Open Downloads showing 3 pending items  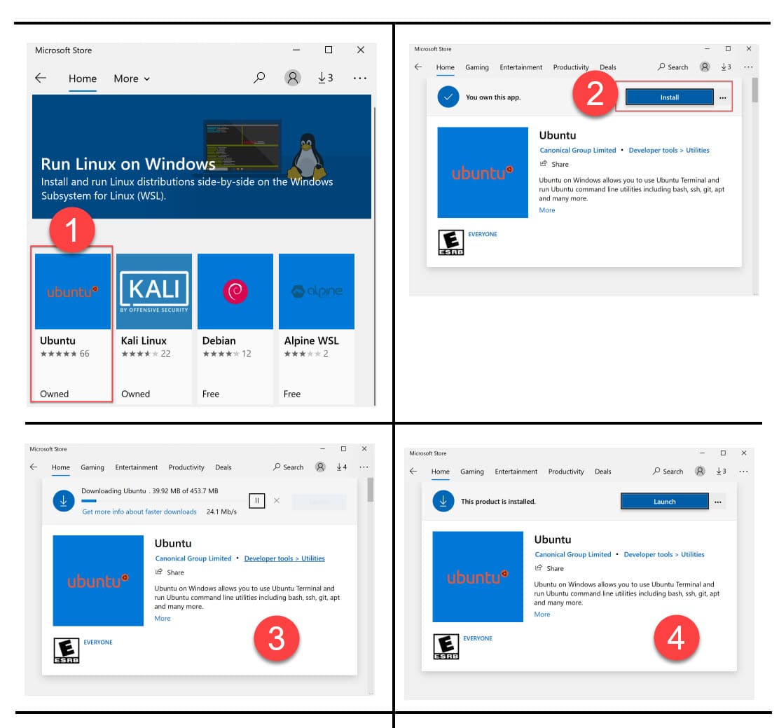(325, 78)
